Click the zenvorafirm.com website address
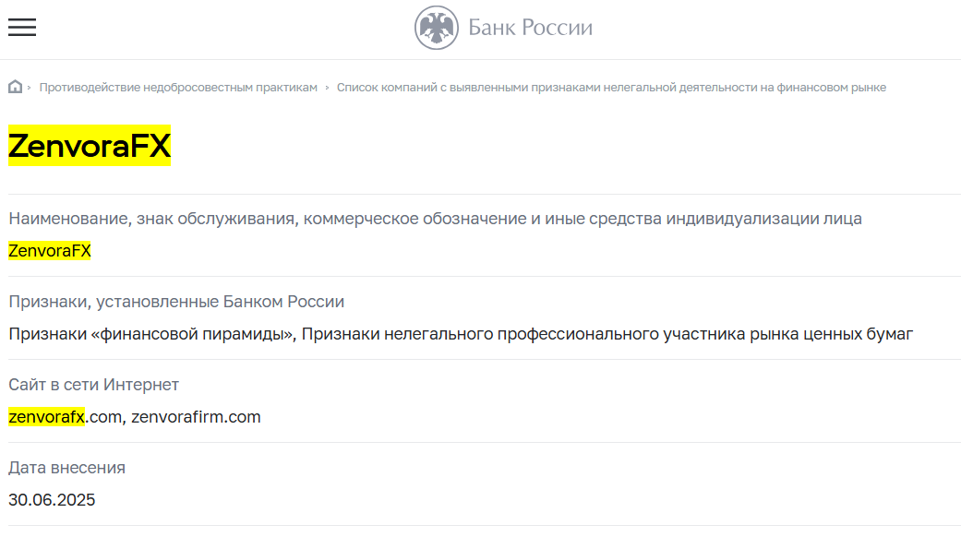Screen dimensions: 961x549 (x=196, y=417)
